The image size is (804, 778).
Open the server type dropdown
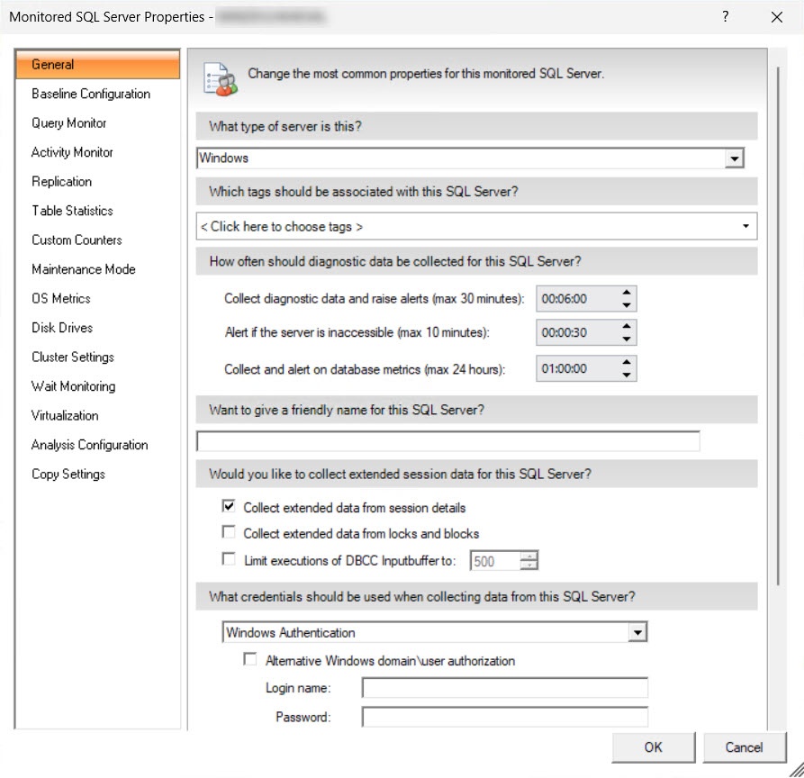735,158
